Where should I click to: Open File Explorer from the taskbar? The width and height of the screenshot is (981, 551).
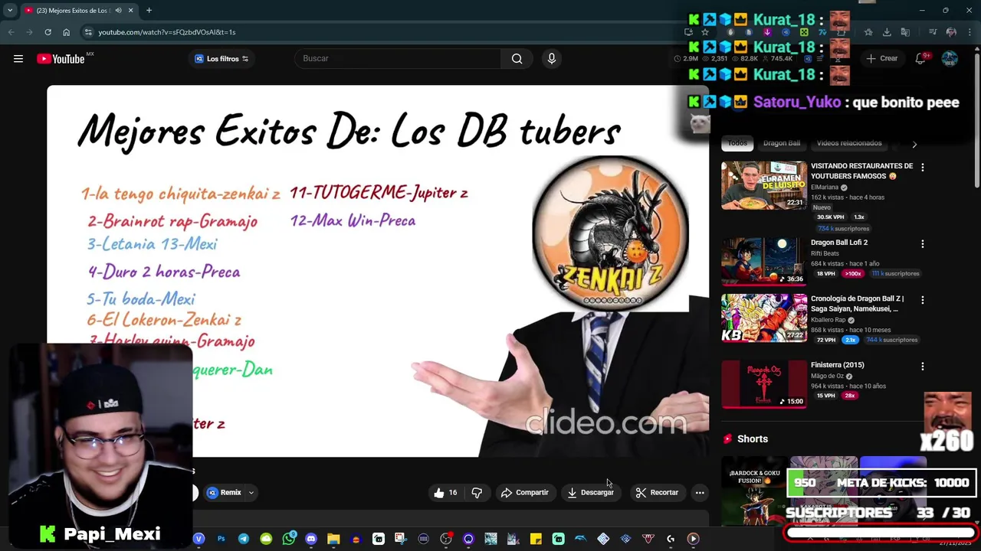coord(333,539)
